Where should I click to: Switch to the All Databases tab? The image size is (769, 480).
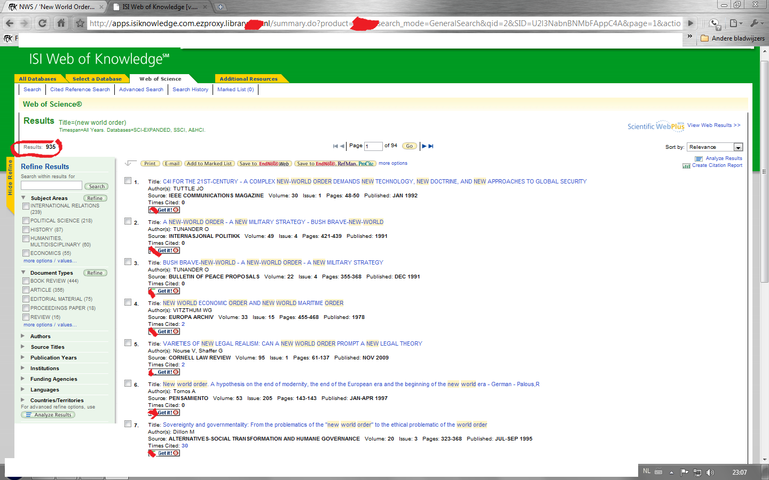point(37,79)
